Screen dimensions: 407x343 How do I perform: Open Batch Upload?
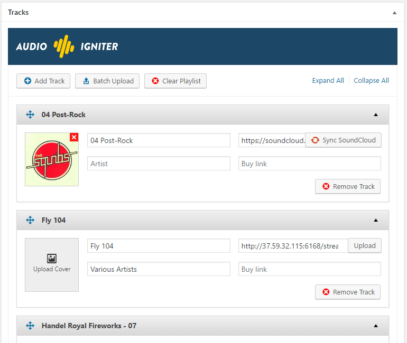pyautogui.click(x=107, y=81)
